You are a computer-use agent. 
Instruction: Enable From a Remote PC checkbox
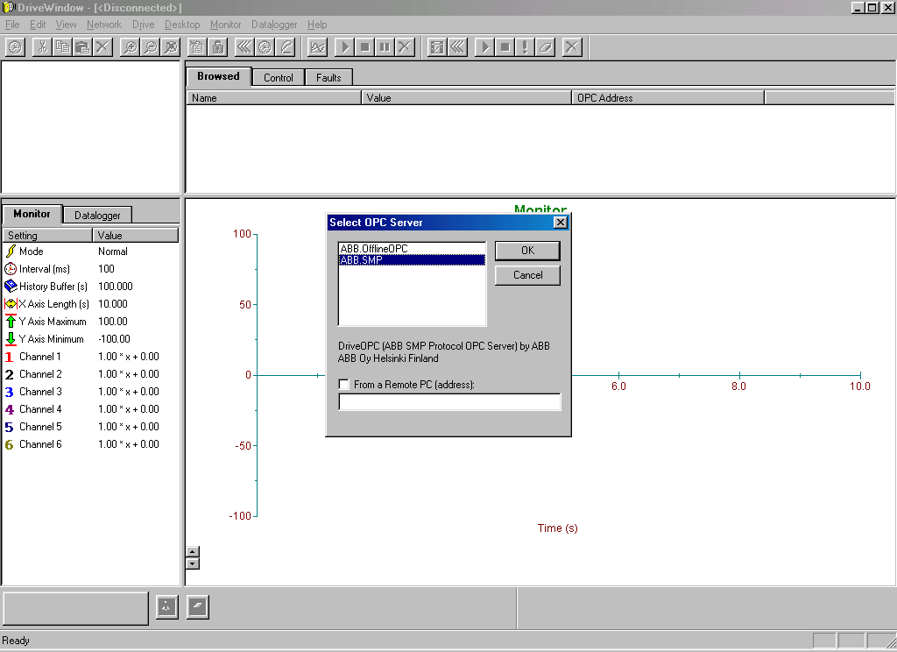point(344,385)
